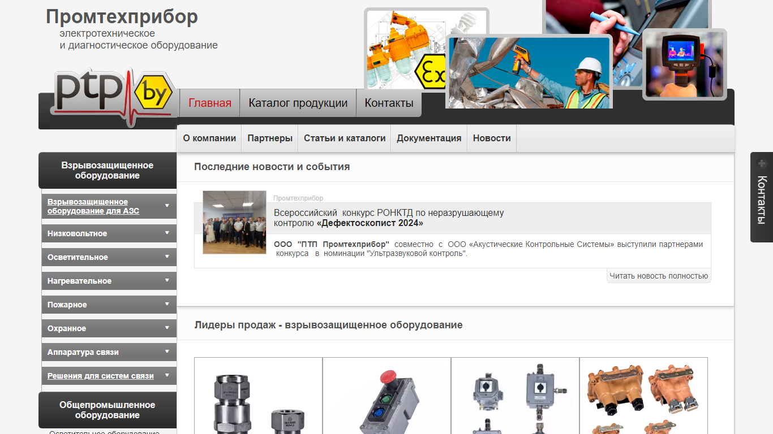
Task: Click the электротехническое tagline line
Action: click(108, 33)
